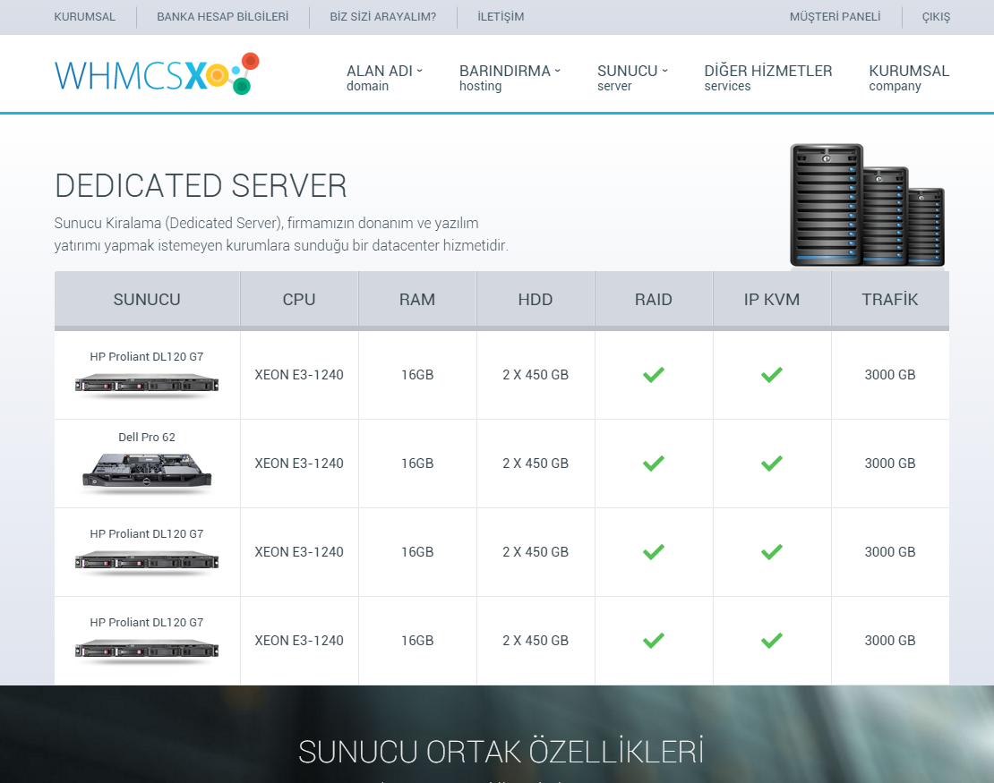Viewport: 994px width, 783px height.
Task: Click XEON E3-1240 in Dell Pro 62 row
Action: (299, 463)
